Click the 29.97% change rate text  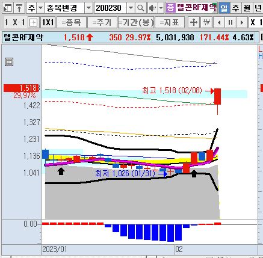[138, 37]
